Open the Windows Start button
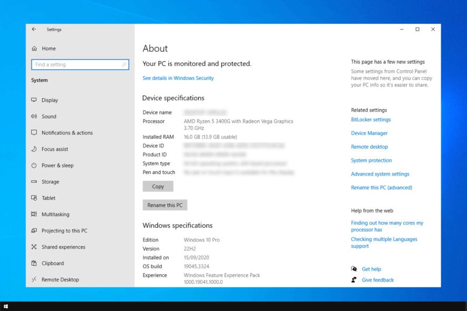Image resolution: width=467 pixels, height=311 pixels. (6, 306)
